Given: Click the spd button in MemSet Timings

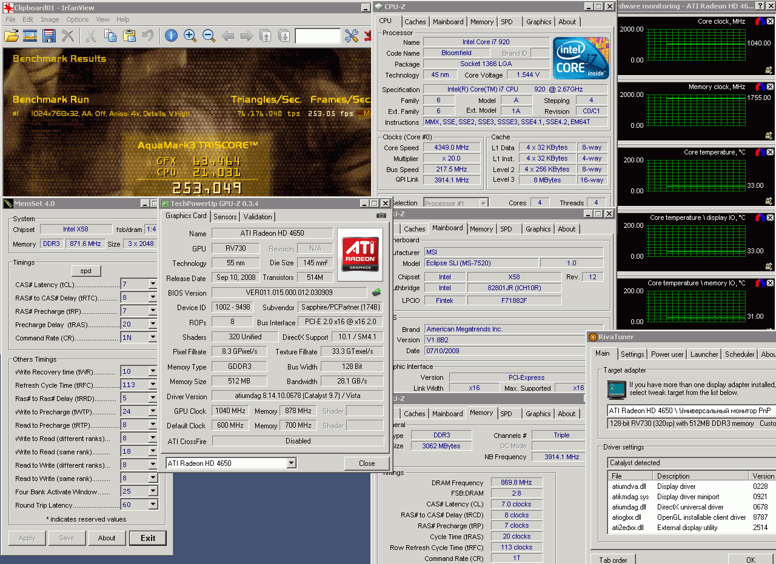Looking at the screenshot, I should click(86, 271).
